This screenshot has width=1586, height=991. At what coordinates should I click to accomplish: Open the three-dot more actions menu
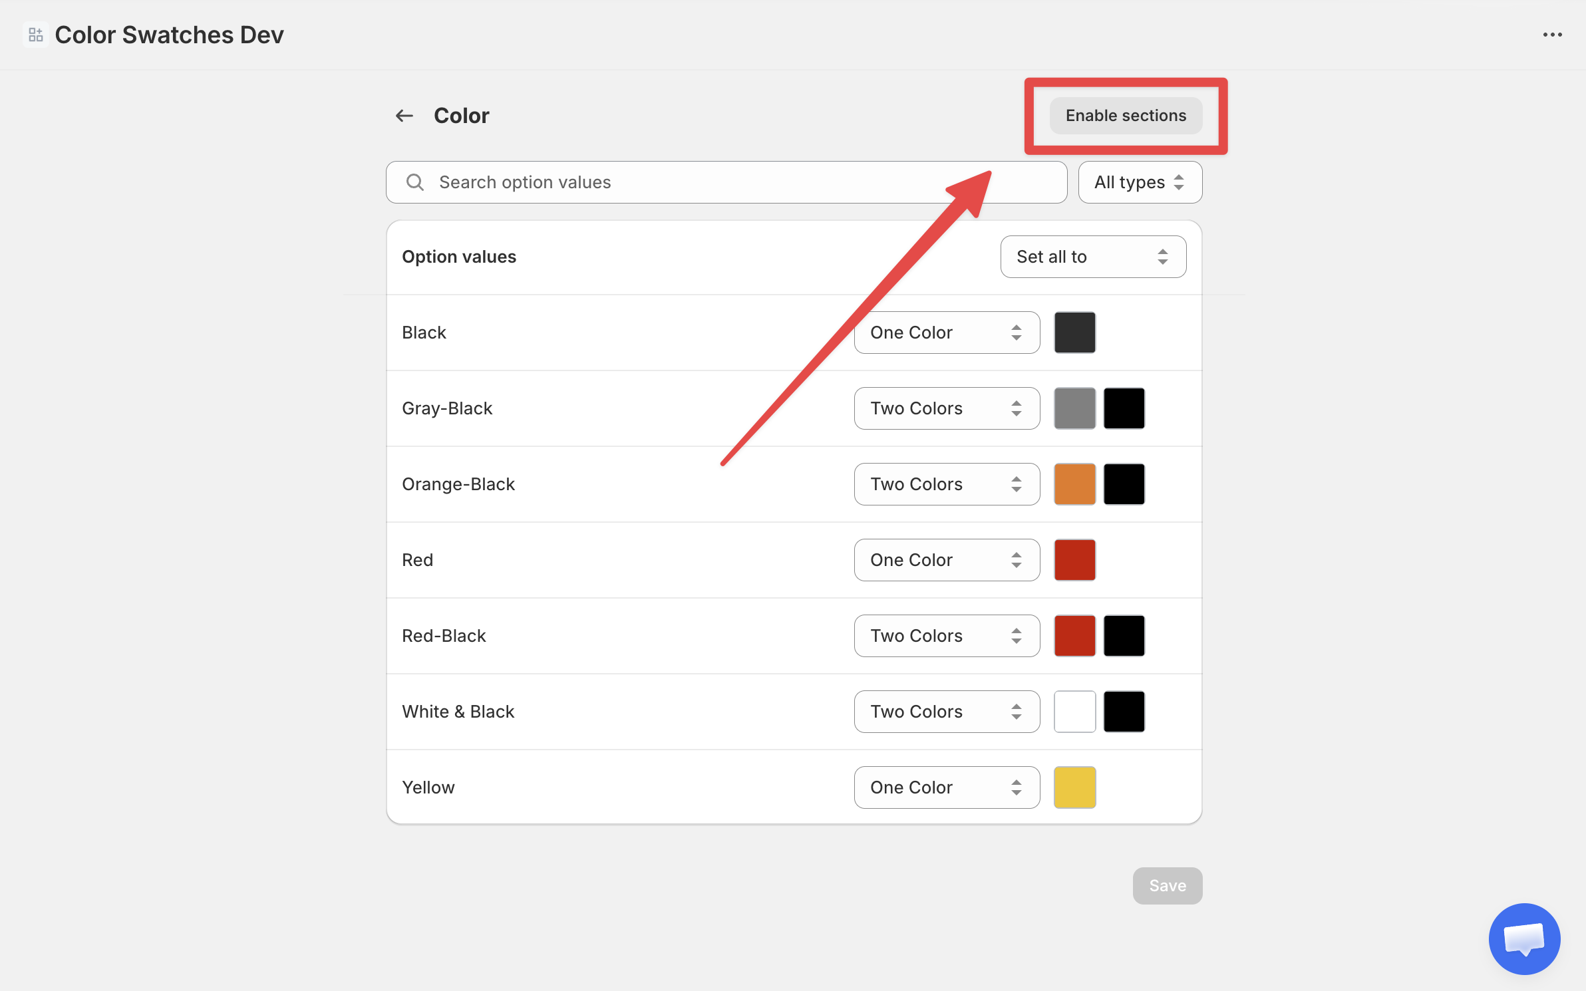[1552, 35]
